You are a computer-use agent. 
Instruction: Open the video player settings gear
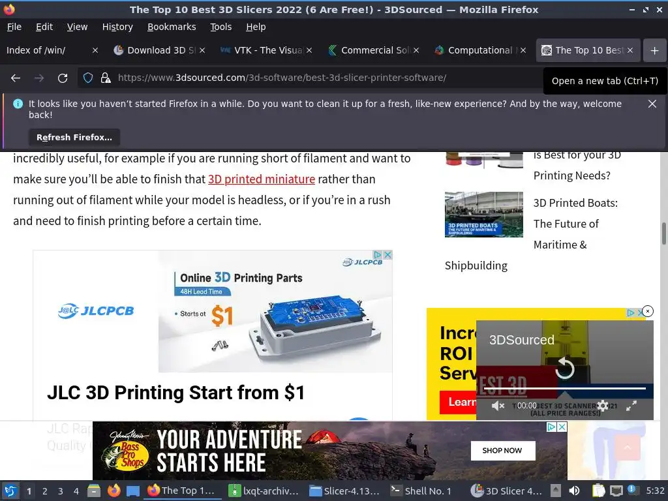point(602,406)
